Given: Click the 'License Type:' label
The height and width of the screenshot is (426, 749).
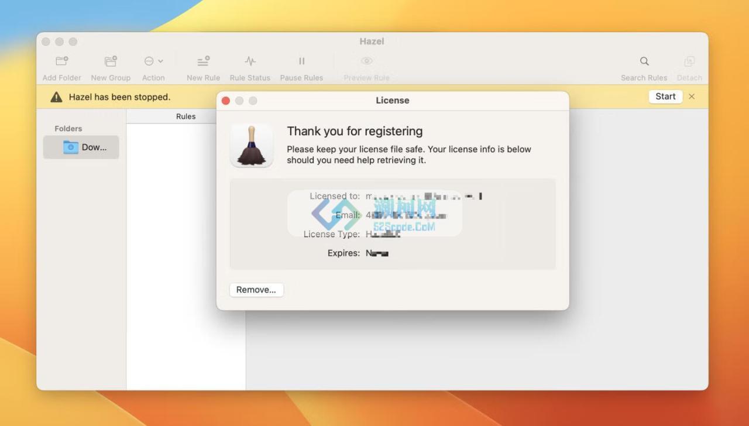Looking at the screenshot, I should (x=331, y=234).
